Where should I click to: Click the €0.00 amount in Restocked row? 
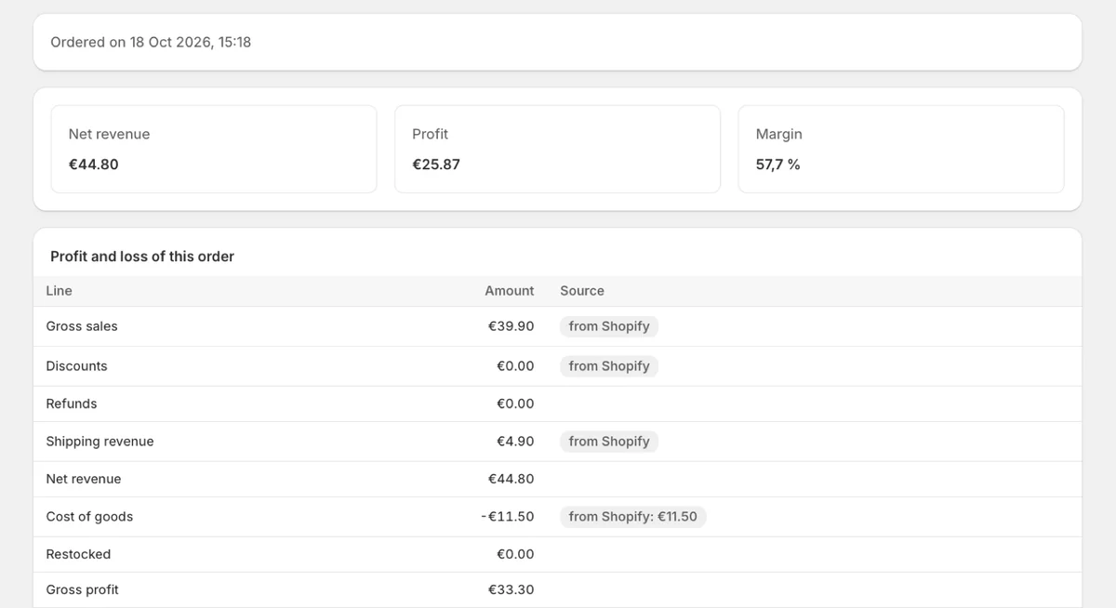coord(515,554)
